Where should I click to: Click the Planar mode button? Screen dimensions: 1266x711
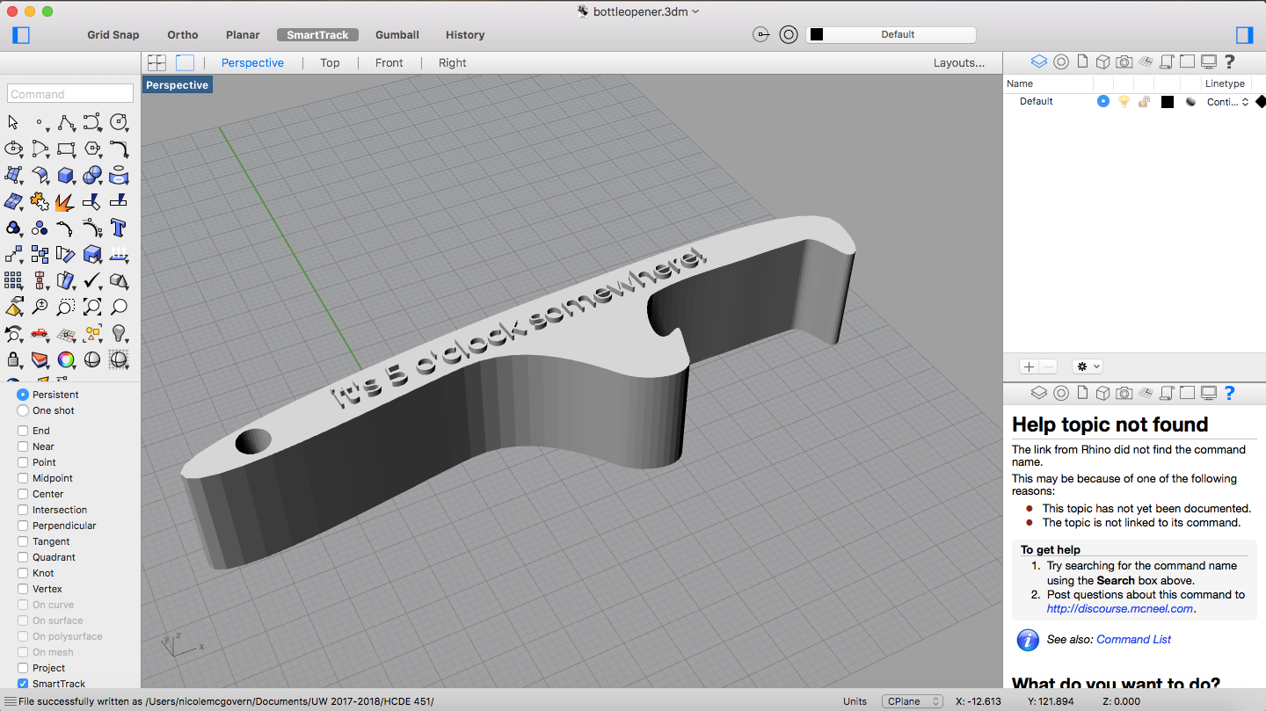coord(243,35)
